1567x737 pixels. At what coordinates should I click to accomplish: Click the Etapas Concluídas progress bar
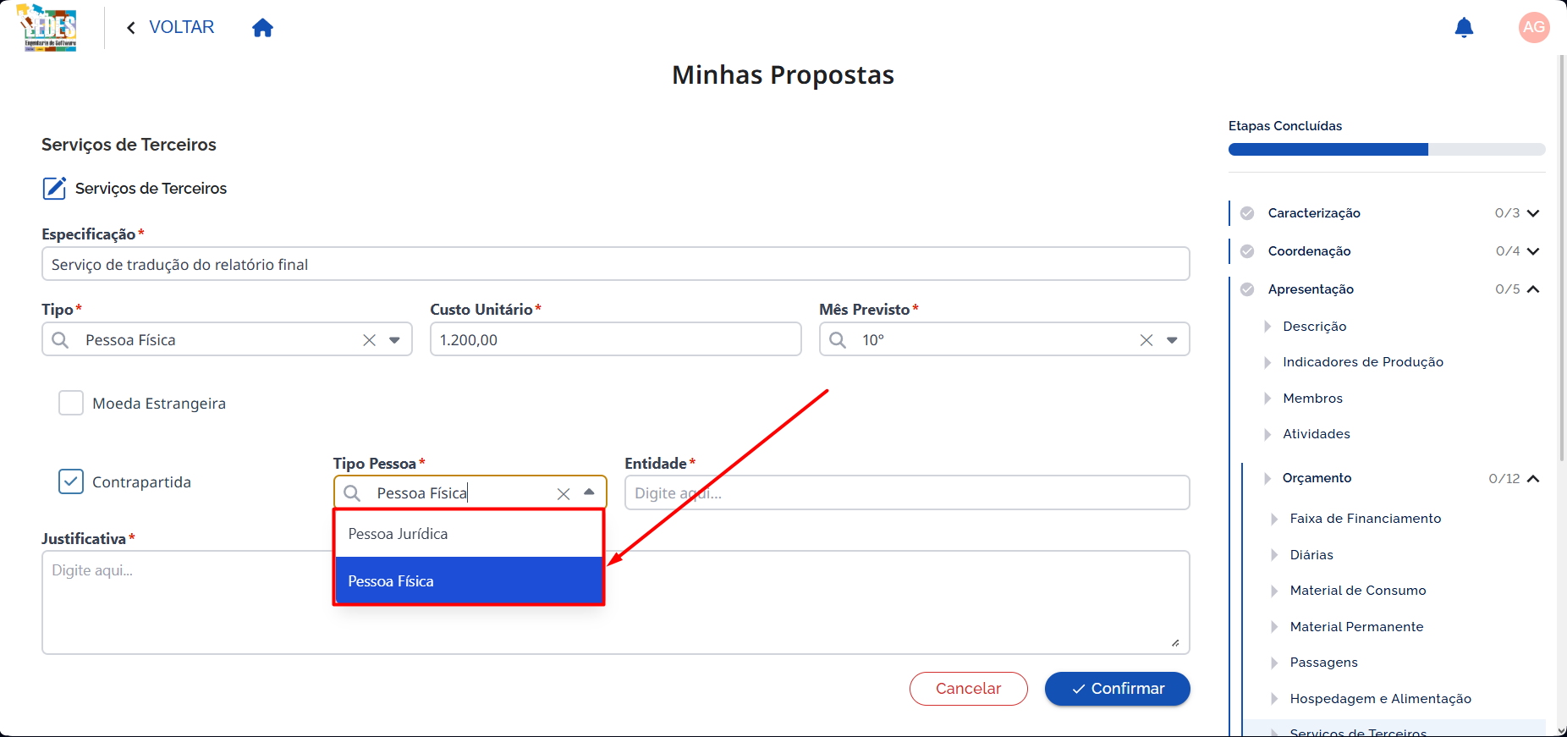point(1387,150)
